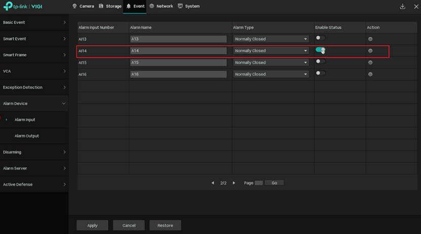Open the AI13 Alarm Type dropdown
421x234 pixels.
click(x=271, y=39)
